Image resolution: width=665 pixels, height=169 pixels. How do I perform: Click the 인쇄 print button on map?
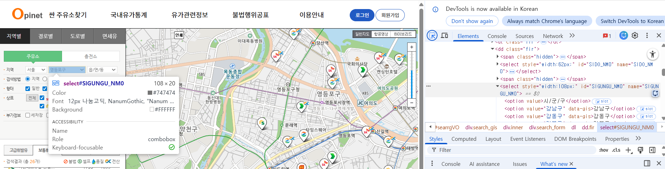pyautogui.click(x=179, y=35)
